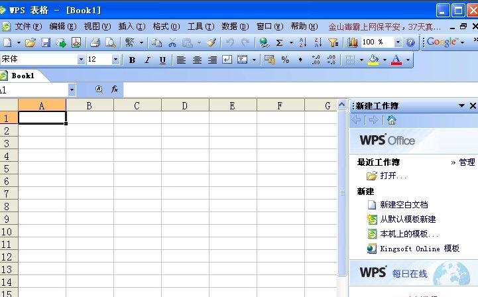Expand the fill color dropdown arrow

click(x=385, y=60)
